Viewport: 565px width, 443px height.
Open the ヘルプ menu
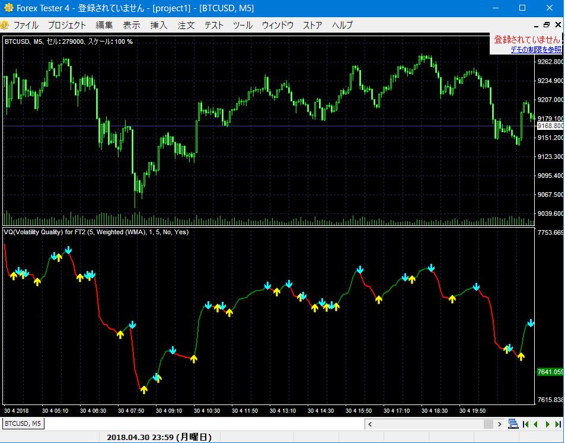[x=341, y=25]
